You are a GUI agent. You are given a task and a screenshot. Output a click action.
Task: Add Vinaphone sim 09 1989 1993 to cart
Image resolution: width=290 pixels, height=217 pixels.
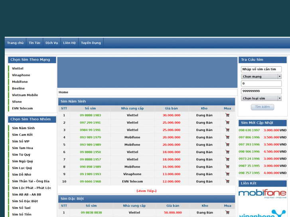pos(227,174)
